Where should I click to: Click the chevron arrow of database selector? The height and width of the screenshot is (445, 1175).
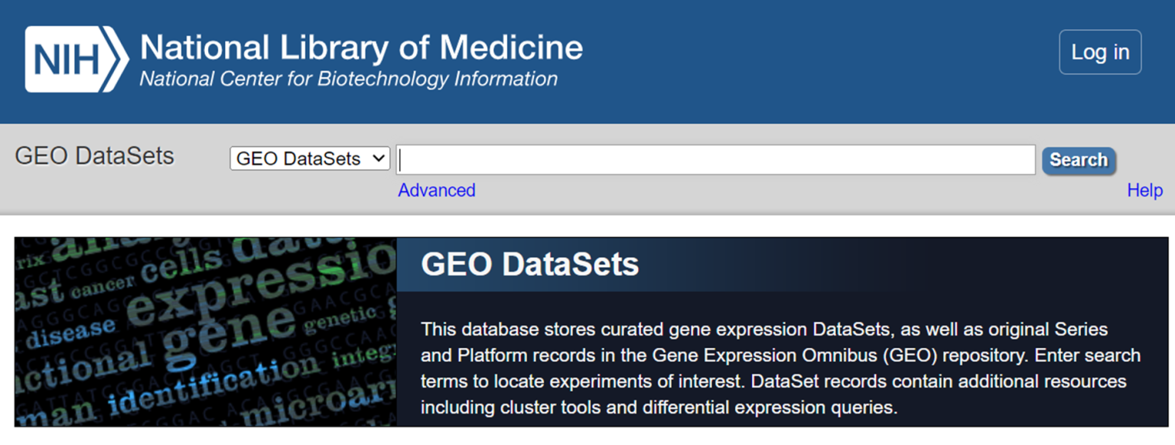pos(378,159)
